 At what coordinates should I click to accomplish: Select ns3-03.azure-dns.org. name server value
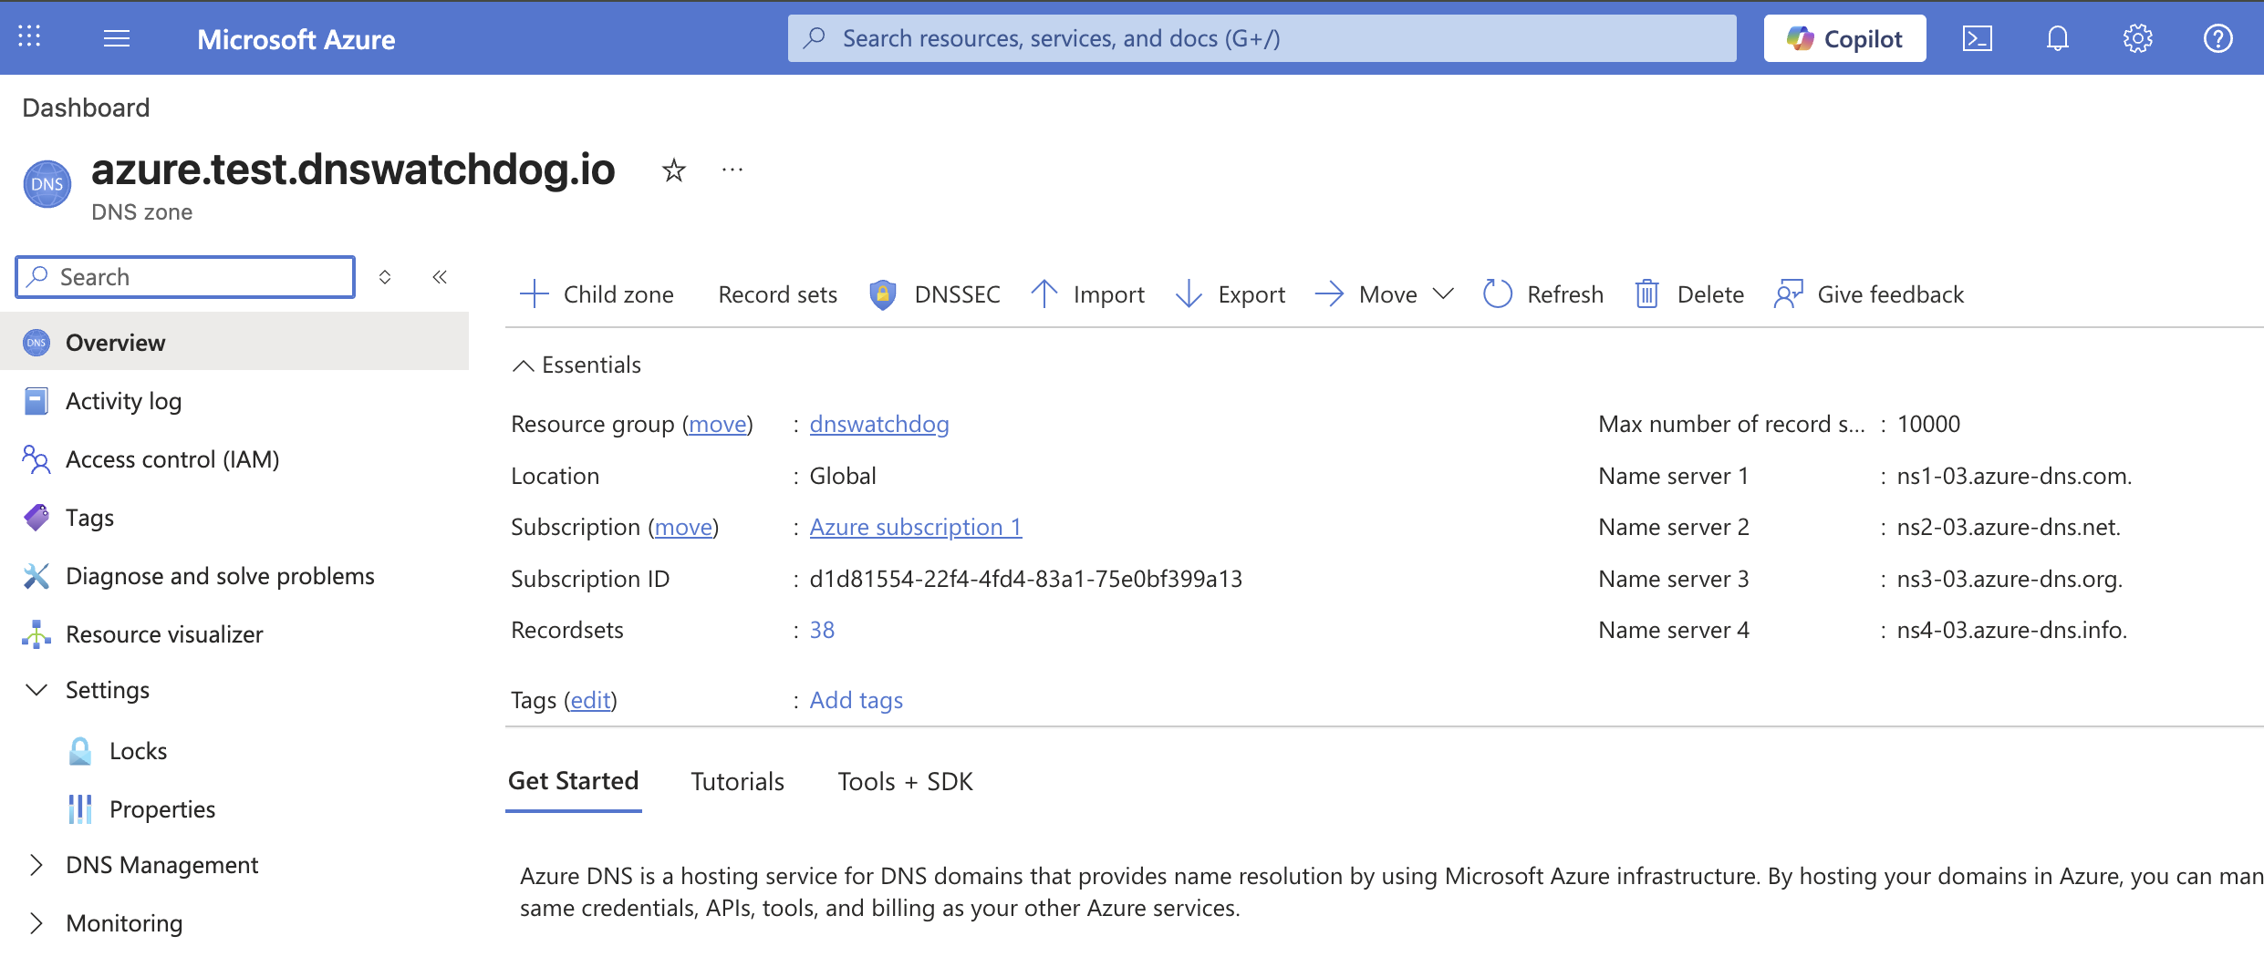tap(2010, 579)
